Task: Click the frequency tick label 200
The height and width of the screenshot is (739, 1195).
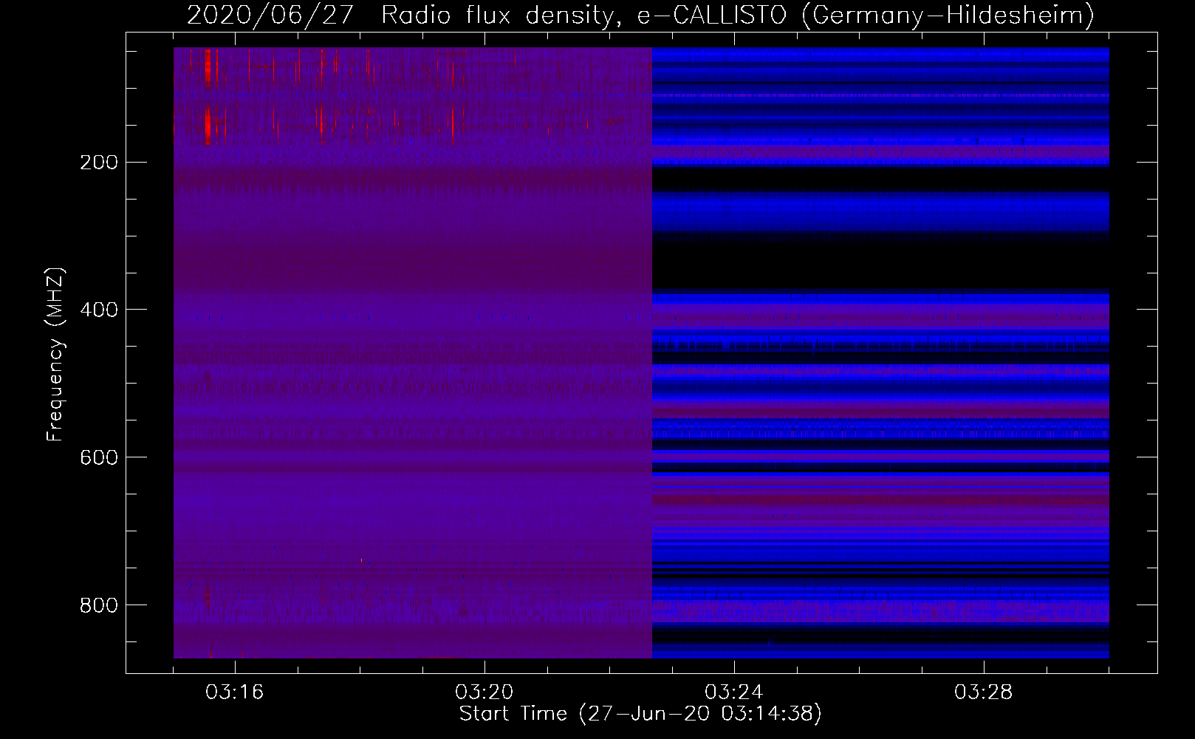Action: (x=99, y=163)
